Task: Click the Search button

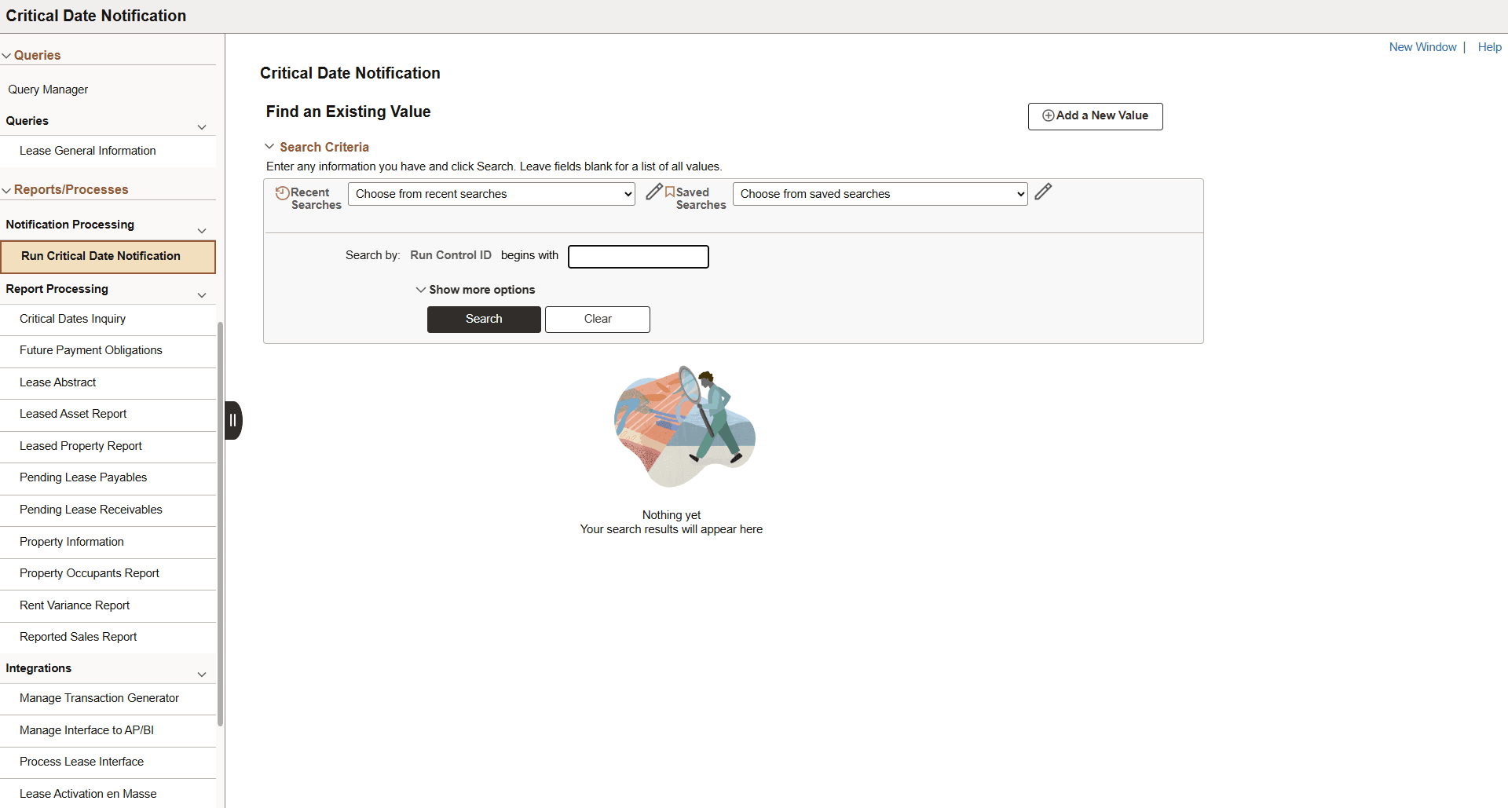Action: click(x=484, y=319)
